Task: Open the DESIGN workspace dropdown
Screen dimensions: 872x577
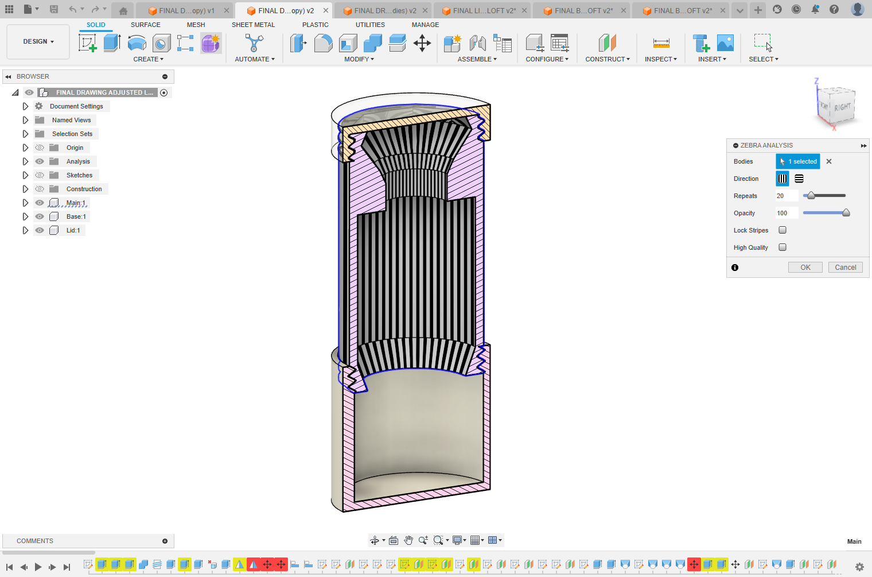Action: (38, 41)
